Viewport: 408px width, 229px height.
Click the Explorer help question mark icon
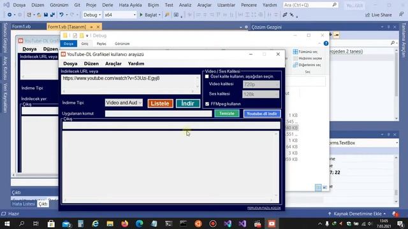[x=326, y=43]
